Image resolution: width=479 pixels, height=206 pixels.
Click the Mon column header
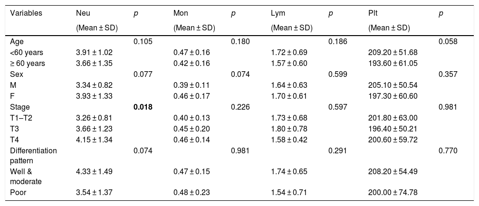tap(181, 13)
